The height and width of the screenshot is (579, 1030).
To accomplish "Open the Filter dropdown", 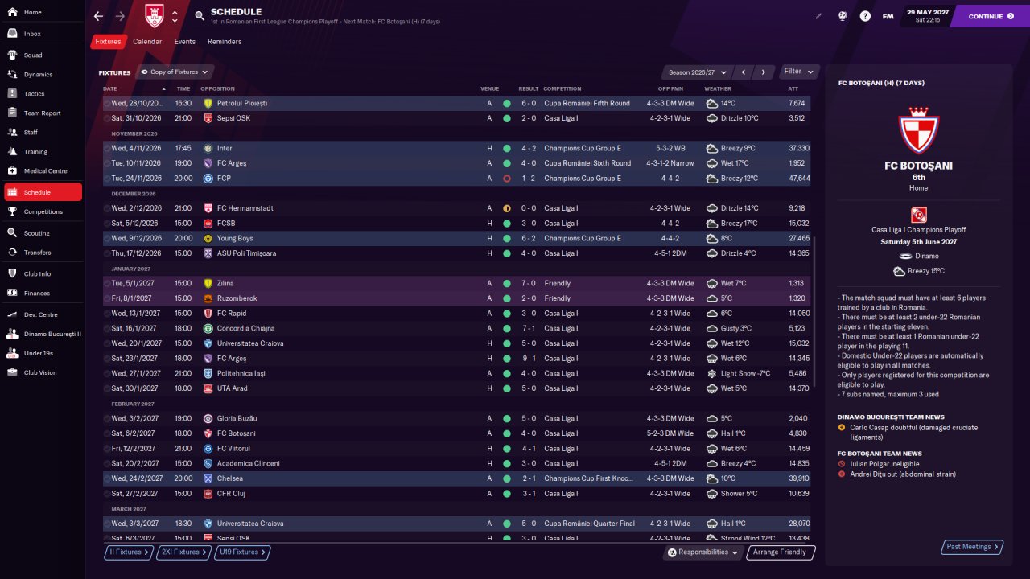I will pos(800,72).
